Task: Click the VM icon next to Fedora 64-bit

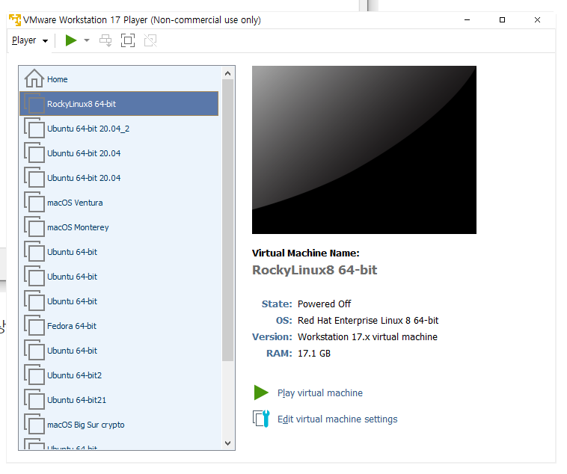Action: [34, 325]
